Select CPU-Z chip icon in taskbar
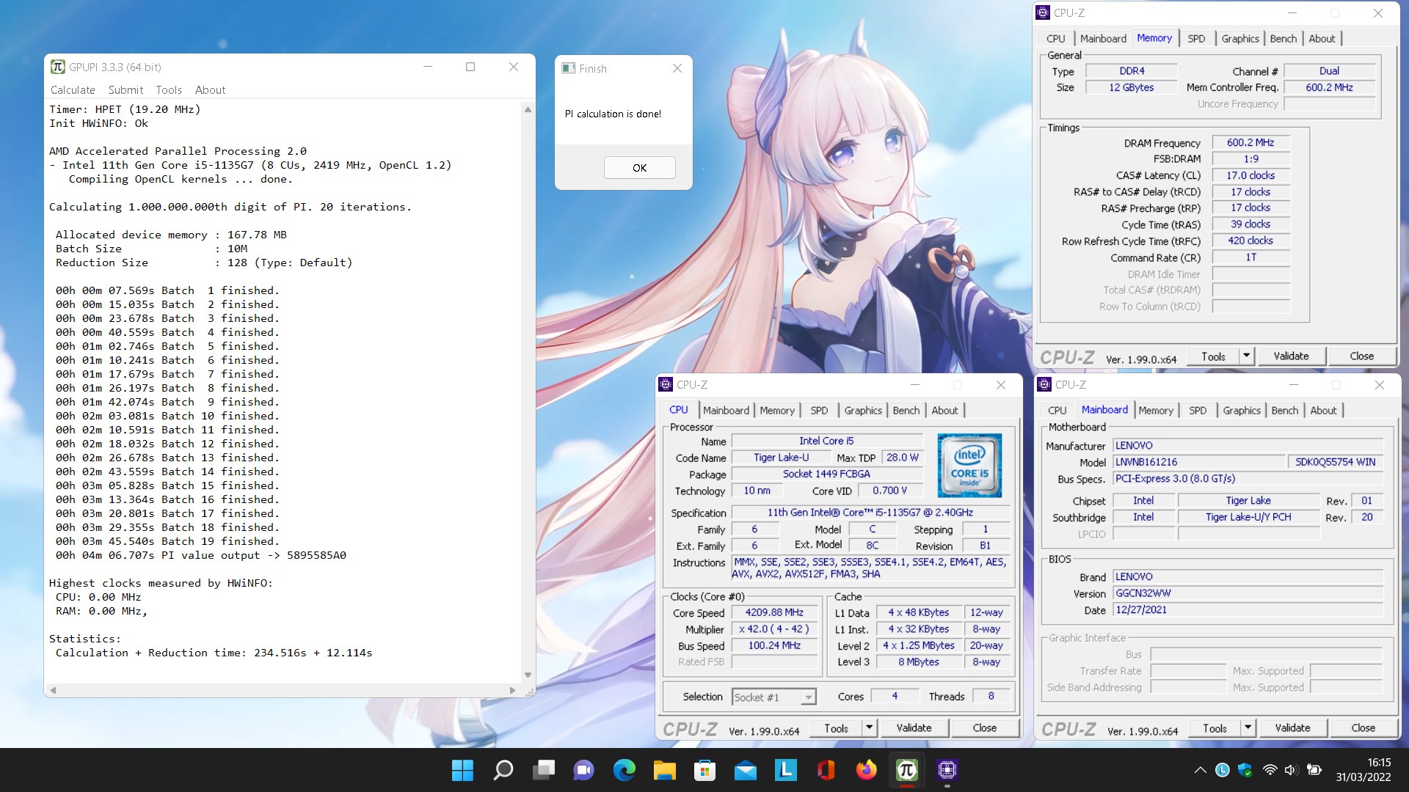Viewport: 1409px width, 792px height. tap(947, 770)
